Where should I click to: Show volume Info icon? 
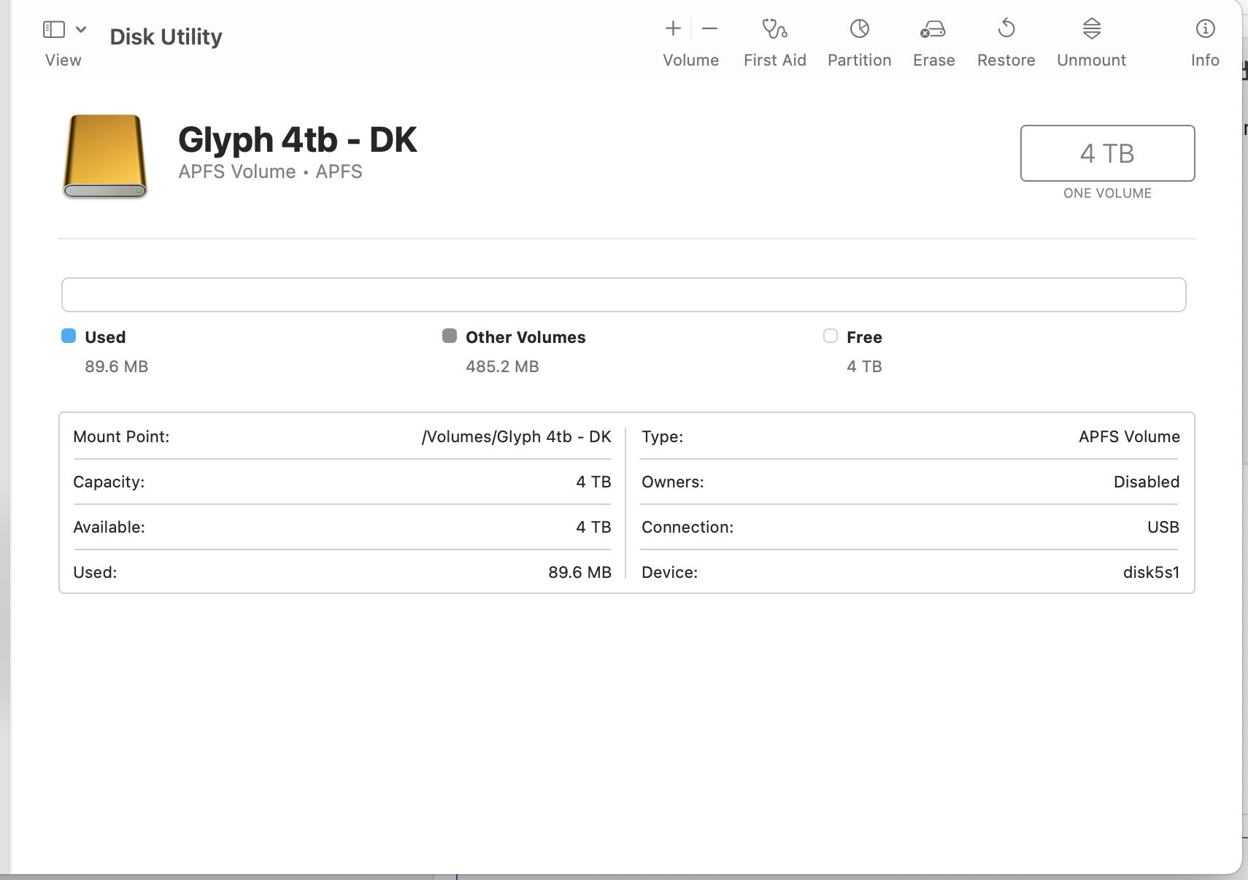(1205, 28)
